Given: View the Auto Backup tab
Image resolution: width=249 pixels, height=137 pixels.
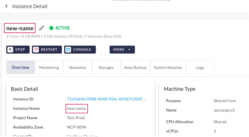Looking at the screenshot, I should coord(135,67).
